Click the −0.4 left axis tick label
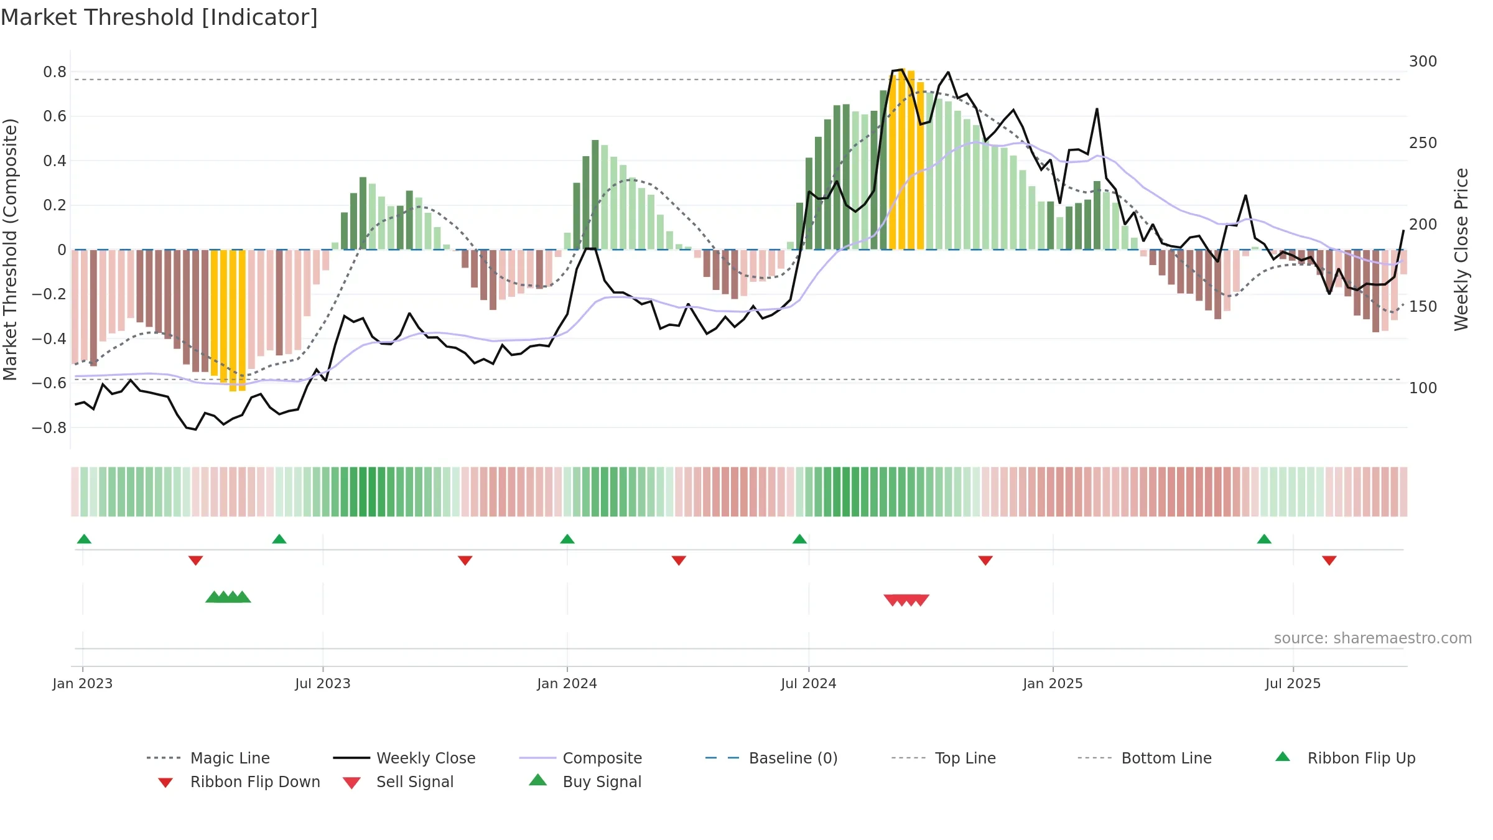Viewport: 1493px width, 840px height. click(49, 339)
